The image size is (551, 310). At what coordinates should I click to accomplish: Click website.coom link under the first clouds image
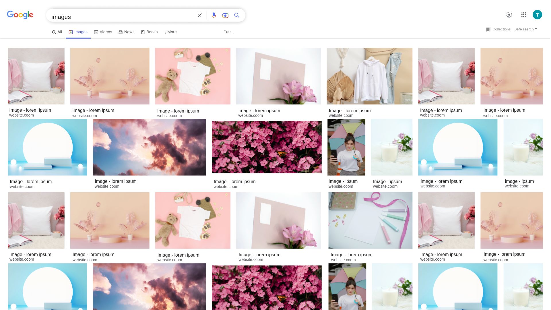[107, 186]
